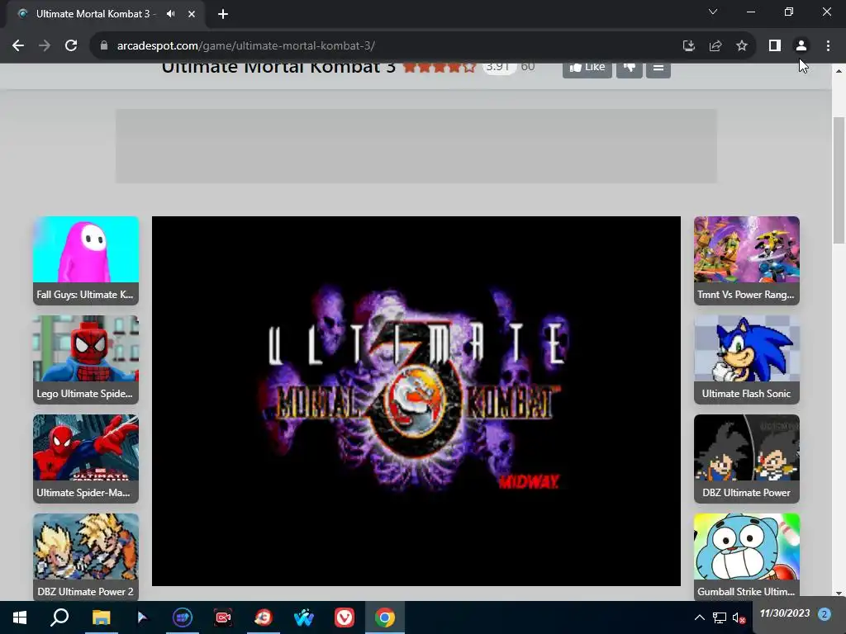Open the browser side panel icon

tap(775, 46)
